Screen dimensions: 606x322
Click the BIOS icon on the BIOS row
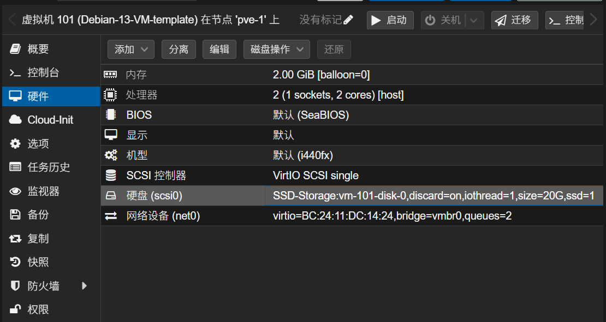[x=111, y=114]
